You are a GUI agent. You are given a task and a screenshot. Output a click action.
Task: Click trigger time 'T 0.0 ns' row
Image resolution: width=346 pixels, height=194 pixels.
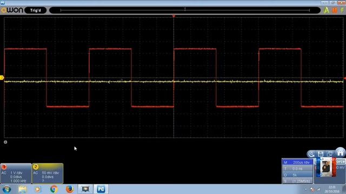click(x=297, y=169)
